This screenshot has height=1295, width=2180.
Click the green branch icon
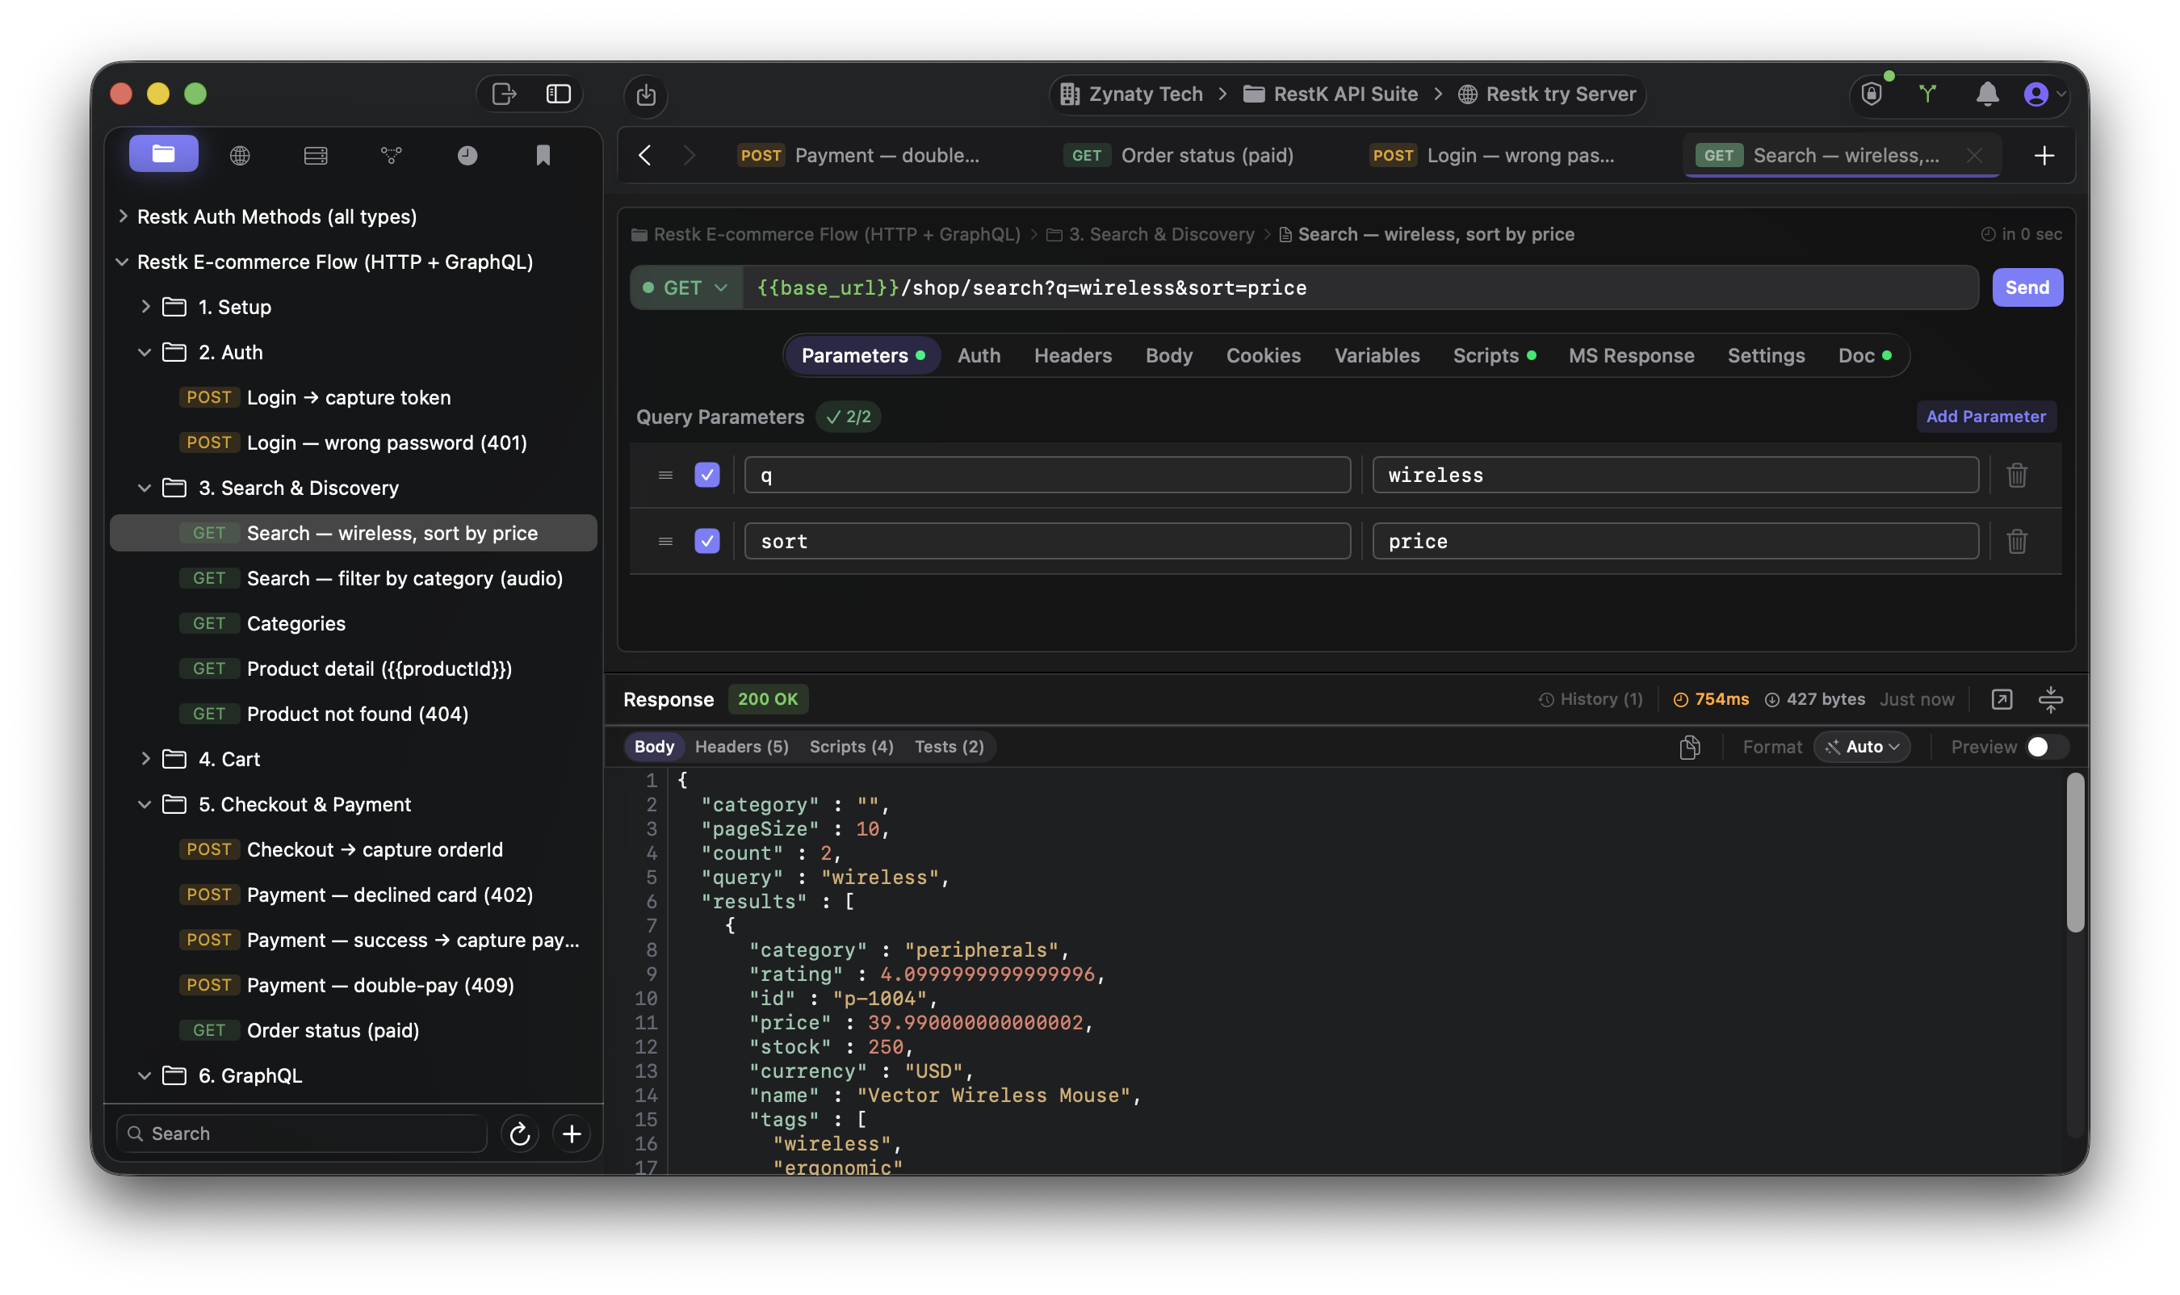pos(1927,94)
